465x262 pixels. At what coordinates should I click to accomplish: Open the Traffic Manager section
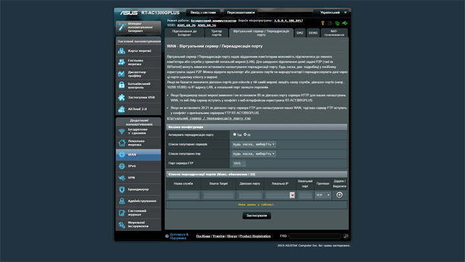[138, 74]
